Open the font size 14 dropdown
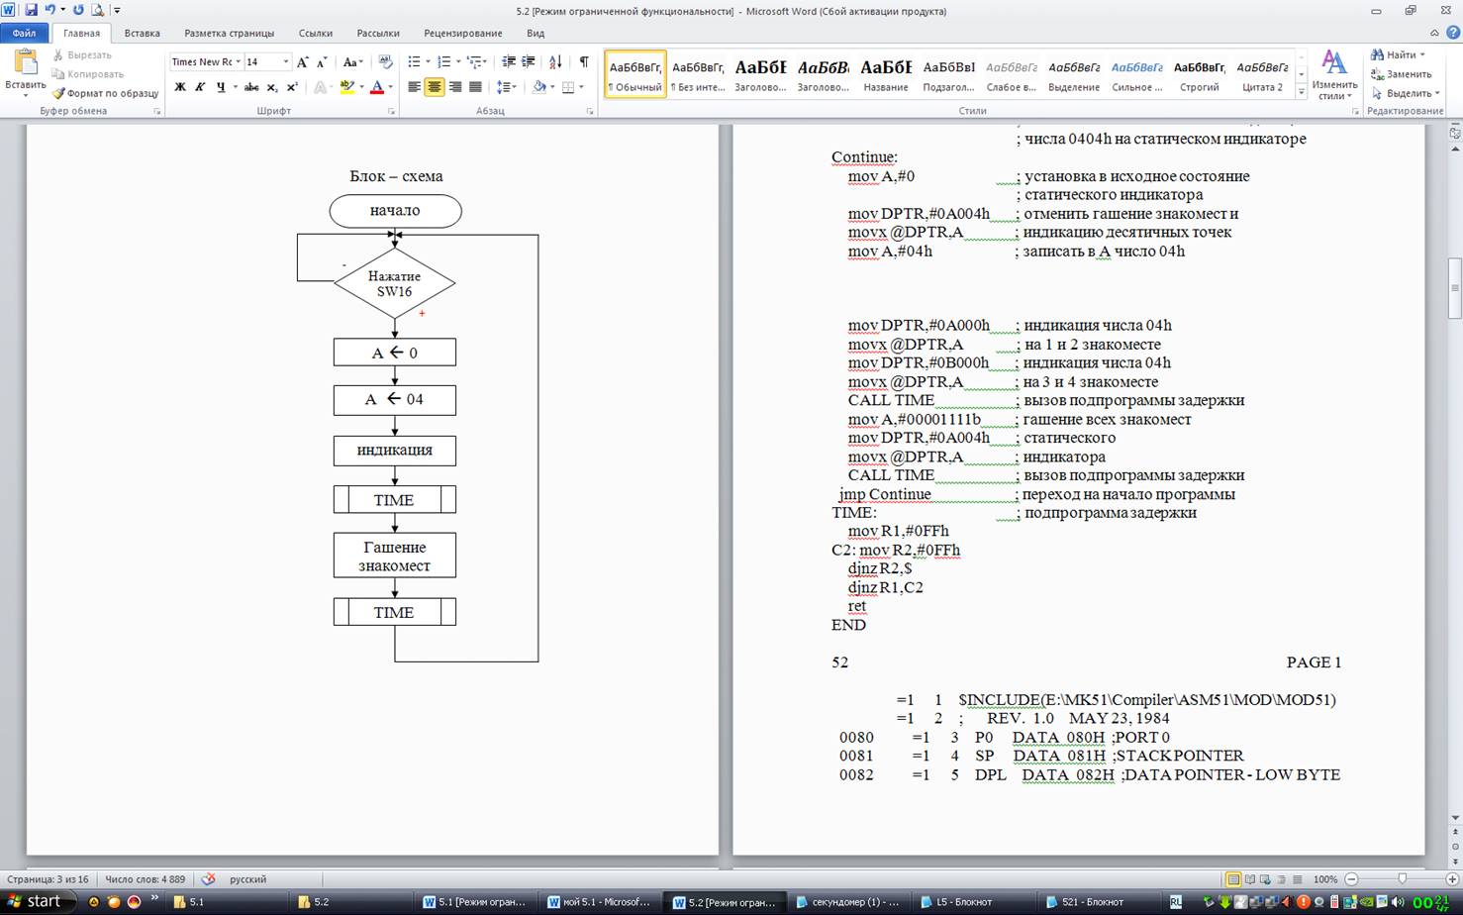The height and width of the screenshot is (915, 1463). (x=286, y=61)
